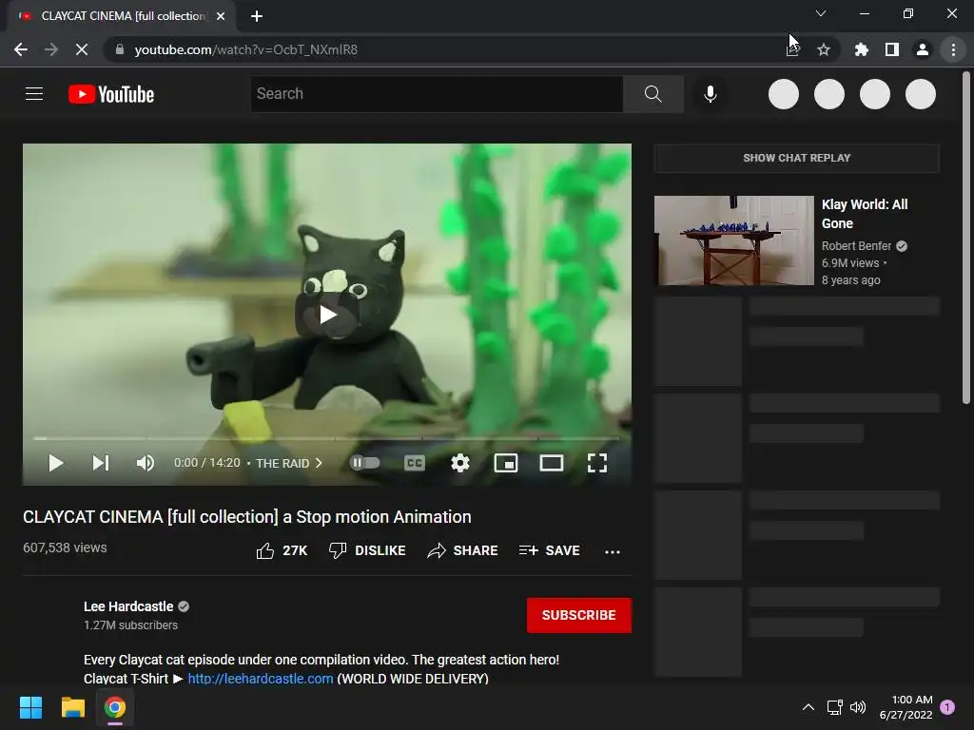
Task: Seek on the video progress bar
Action: pos(326,439)
